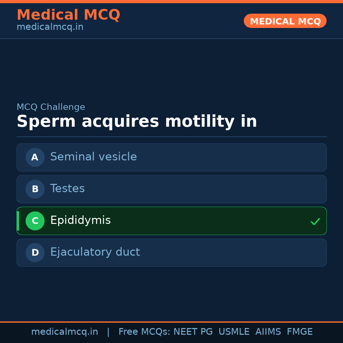
Task: Click the letter D circle badge
Action: click(x=35, y=252)
